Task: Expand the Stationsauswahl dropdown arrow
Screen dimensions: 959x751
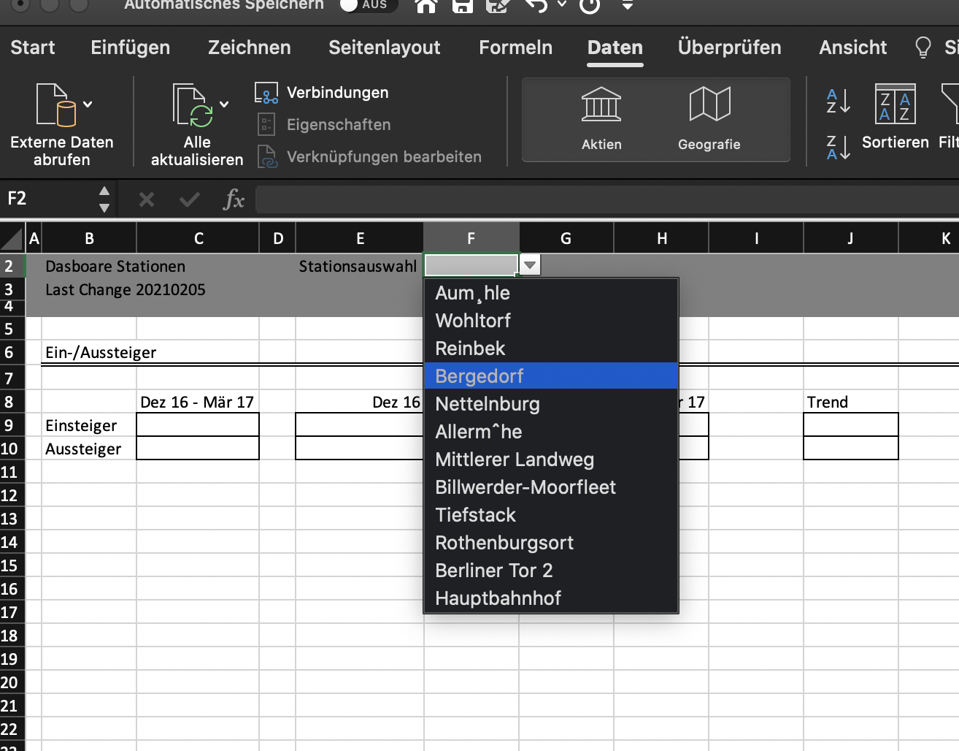Action: 530,265
